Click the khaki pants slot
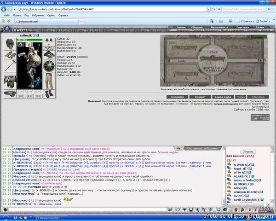The height and width of the screenshot is (221, 276). [x=49, y=81]
